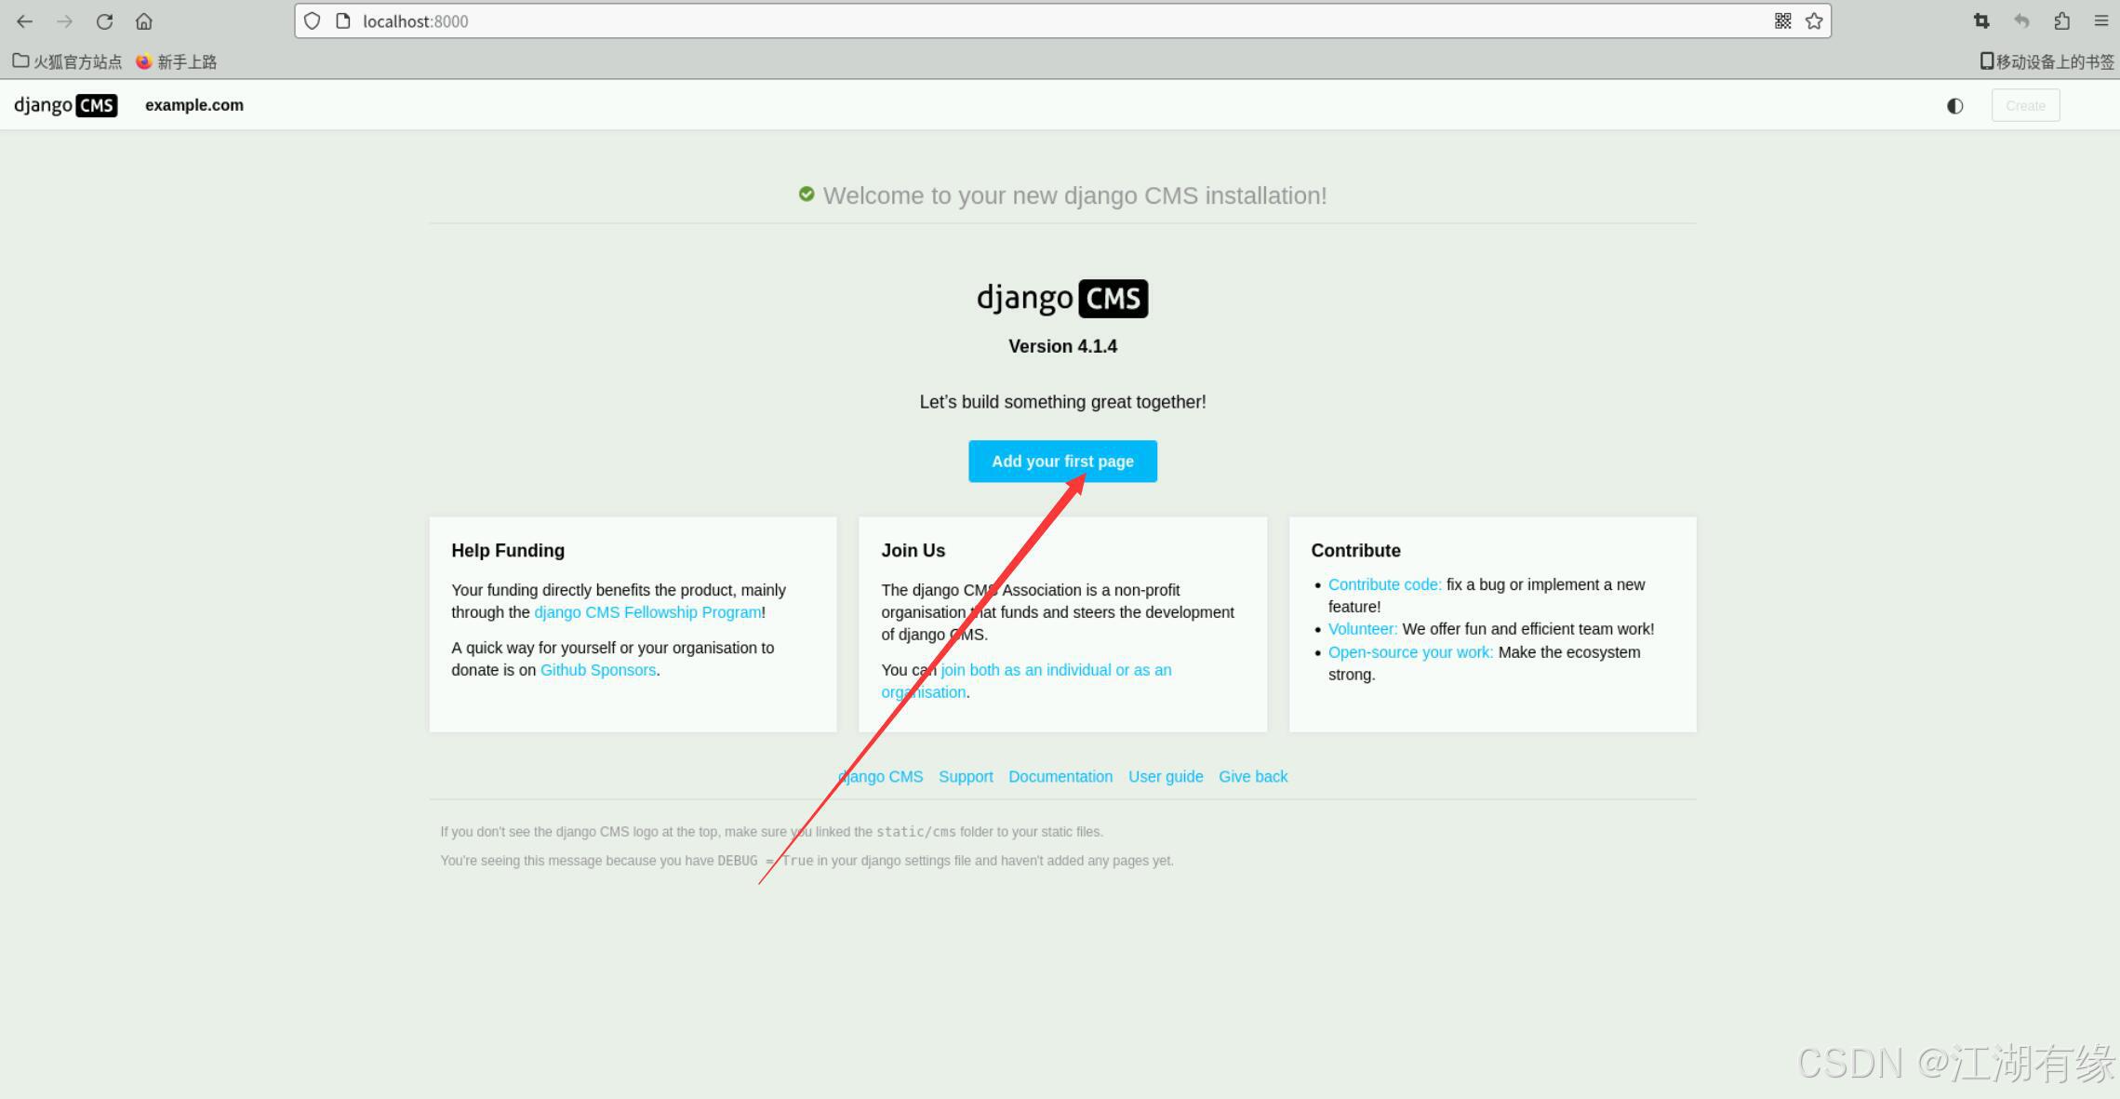Click Add your first page button
The height and width of the screenshot is (1099, 2120).
point(1062,462)
